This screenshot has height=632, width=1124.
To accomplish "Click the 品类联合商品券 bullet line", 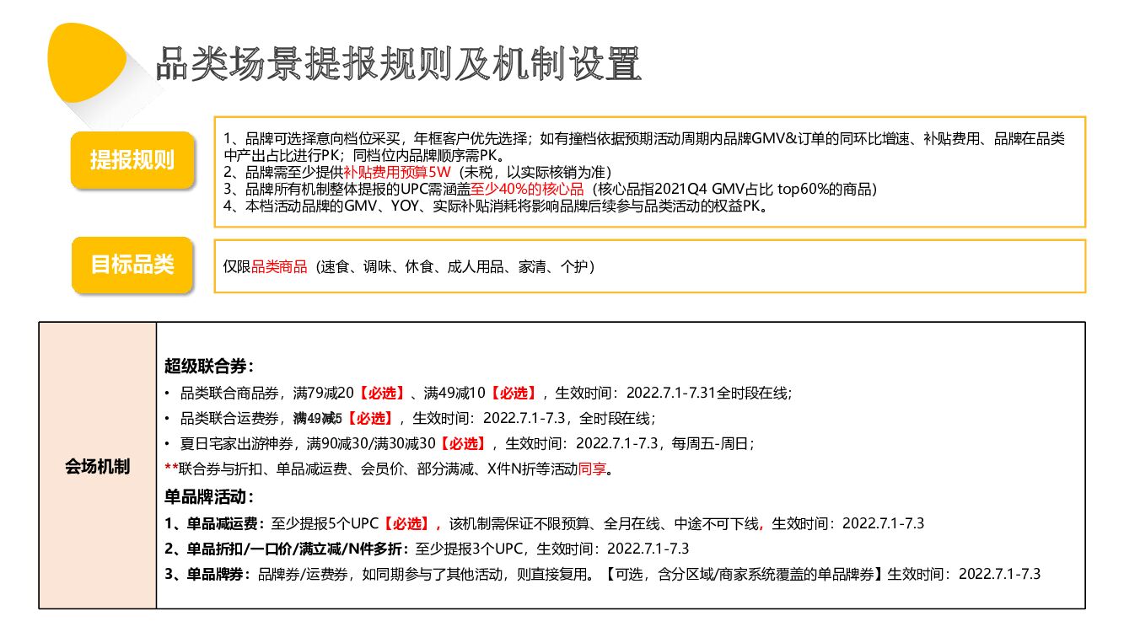I will 479,393.
